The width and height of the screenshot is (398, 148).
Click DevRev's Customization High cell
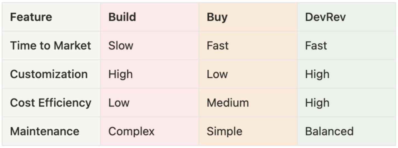(317, 74)
